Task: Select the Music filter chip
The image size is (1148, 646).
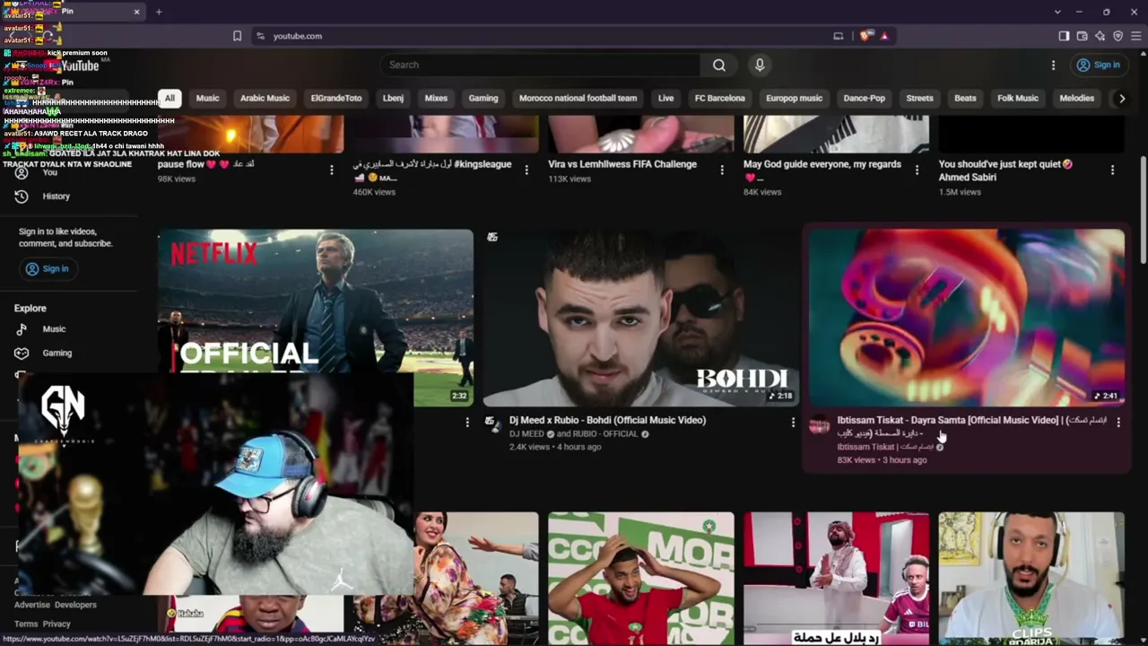Action: 207,98
